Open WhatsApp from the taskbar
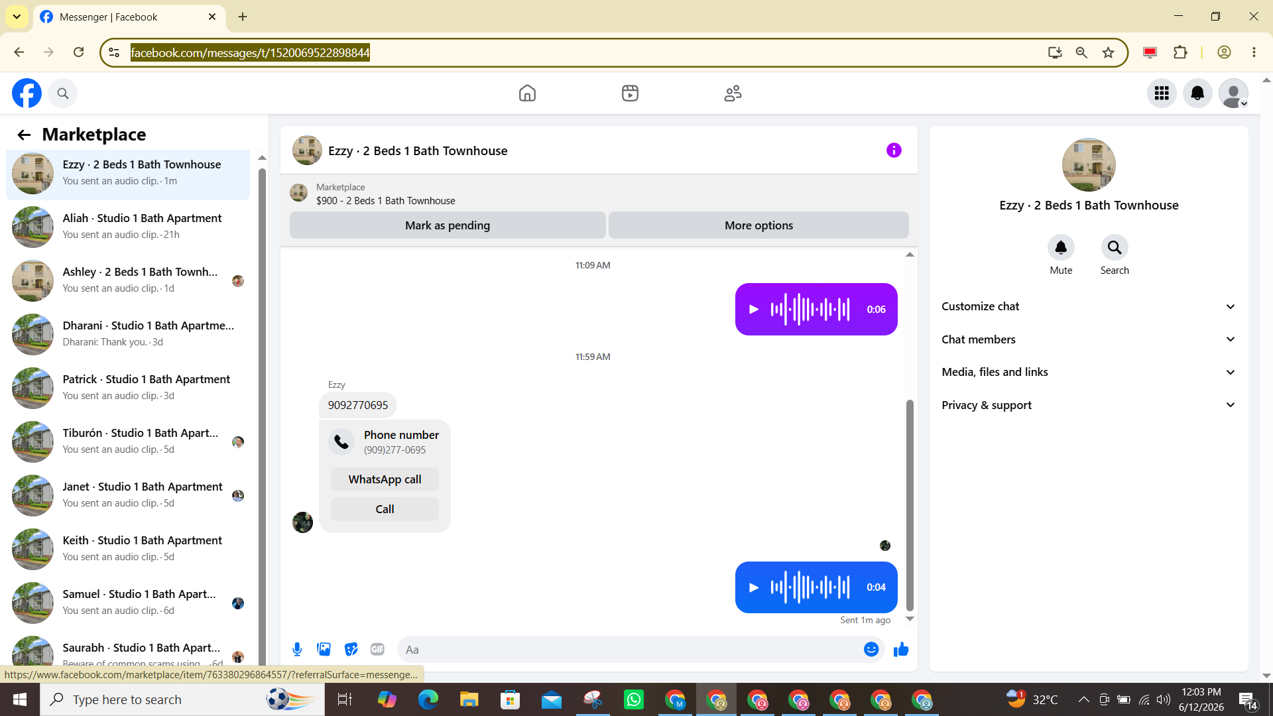This screenshot has height=716, width=1273. (634, 699)
